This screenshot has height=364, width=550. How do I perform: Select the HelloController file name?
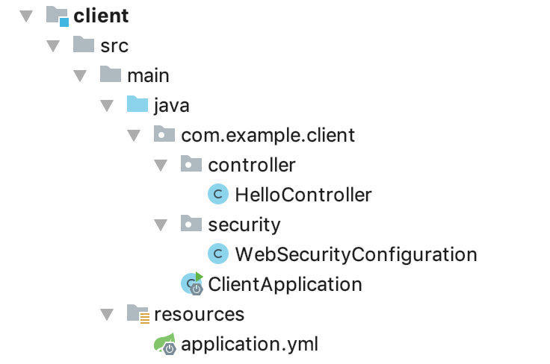[x=303, y=195]
